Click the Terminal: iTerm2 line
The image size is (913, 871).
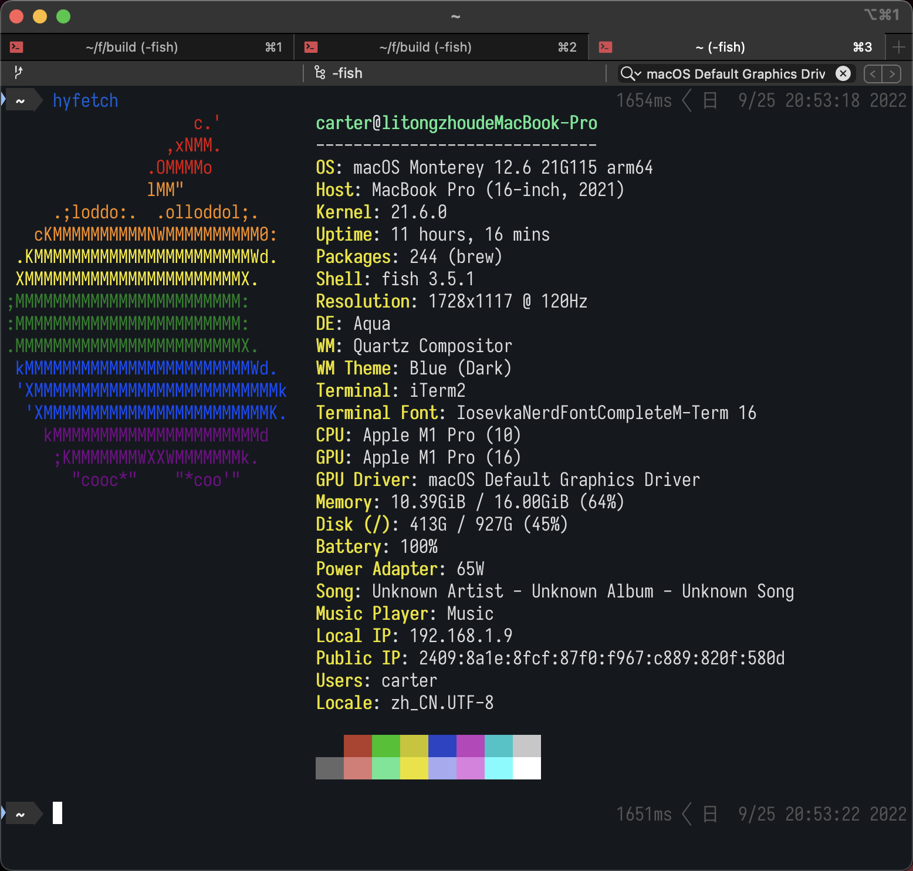pyautogui.click(x=391, y=390)
